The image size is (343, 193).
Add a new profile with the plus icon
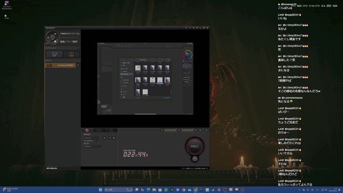105,138
